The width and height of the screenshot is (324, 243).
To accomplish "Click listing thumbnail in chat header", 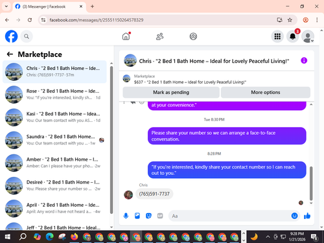I will (x=130, y=60).
